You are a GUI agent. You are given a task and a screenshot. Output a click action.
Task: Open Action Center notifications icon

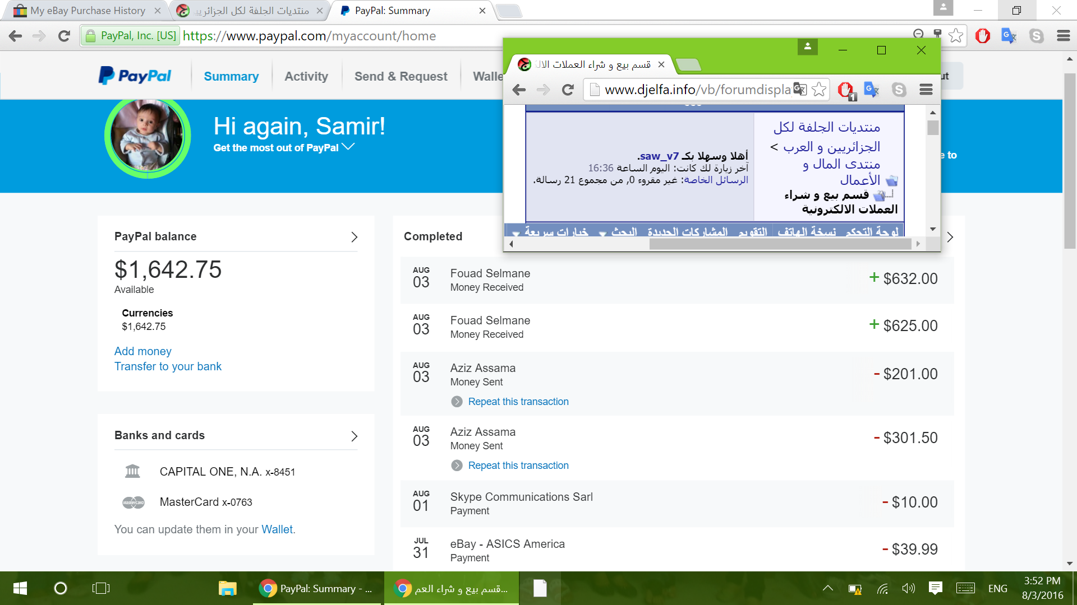935,588
